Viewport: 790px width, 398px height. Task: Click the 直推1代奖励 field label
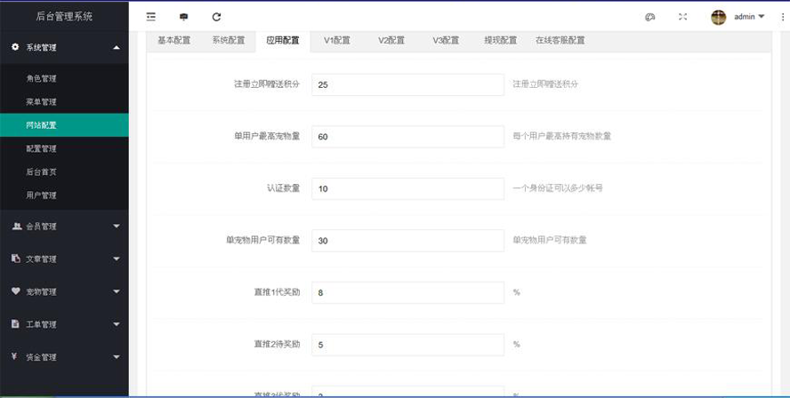tap(277, 292)
